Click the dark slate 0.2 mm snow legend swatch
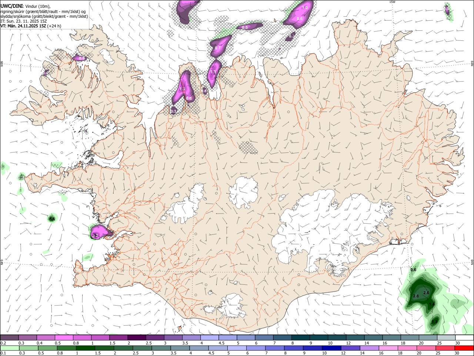The width and height of the screenshot is (474, 356). tap(9, 338)
